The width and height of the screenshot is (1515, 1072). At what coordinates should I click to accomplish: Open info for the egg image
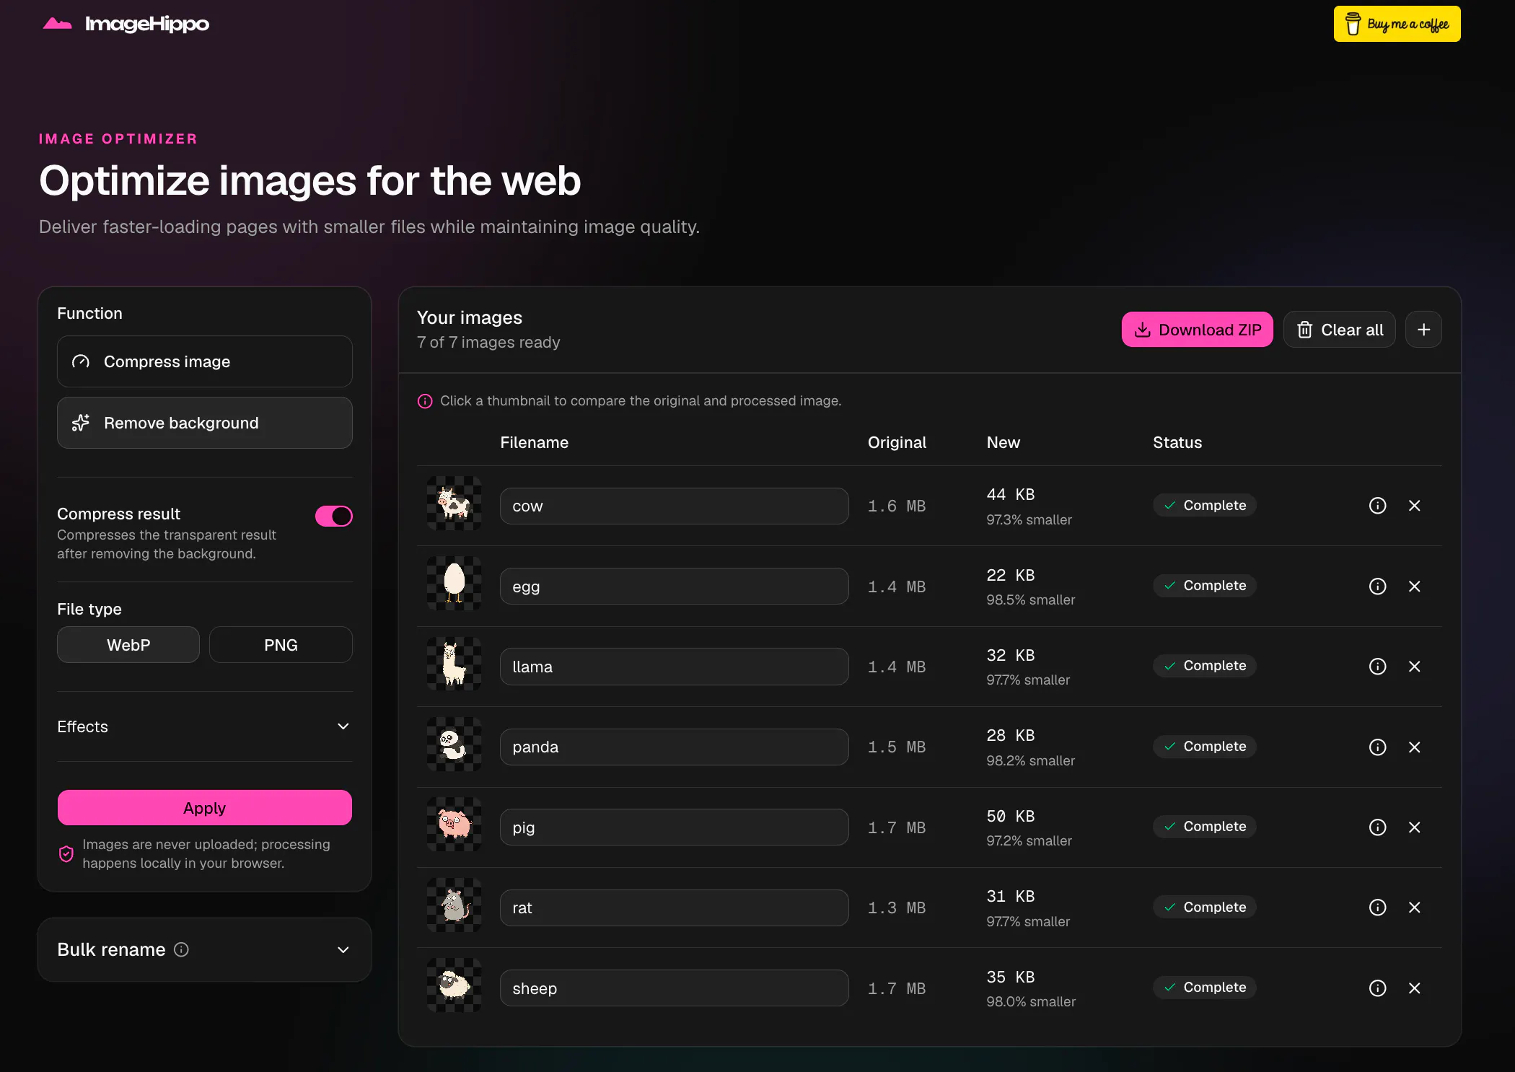point(1377,586)
